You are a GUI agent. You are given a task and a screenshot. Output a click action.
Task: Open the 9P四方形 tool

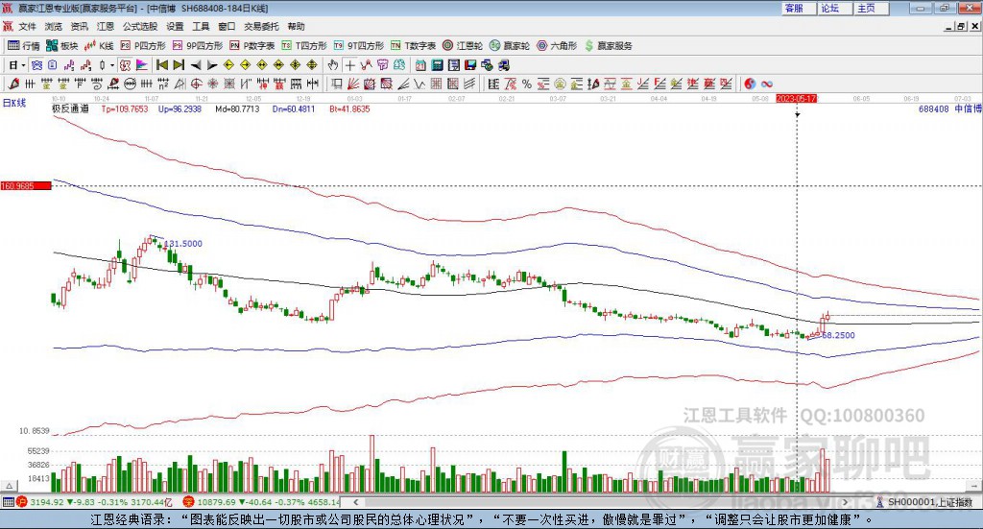198,46
